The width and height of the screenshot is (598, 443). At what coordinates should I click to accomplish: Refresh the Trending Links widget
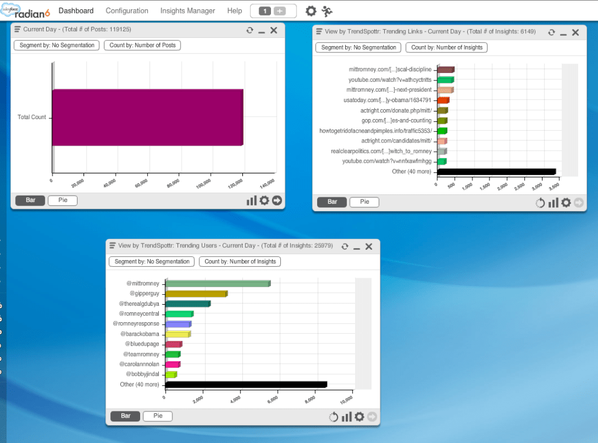(x=551, y=33)
